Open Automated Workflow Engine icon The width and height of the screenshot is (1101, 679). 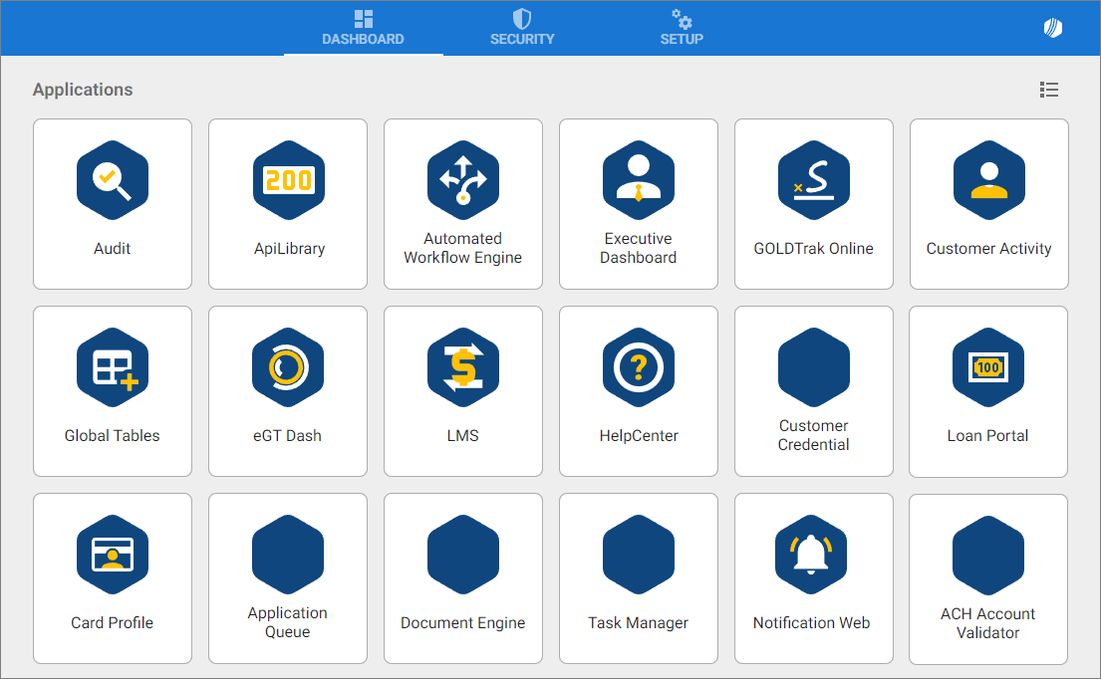[x=463, y=180]
